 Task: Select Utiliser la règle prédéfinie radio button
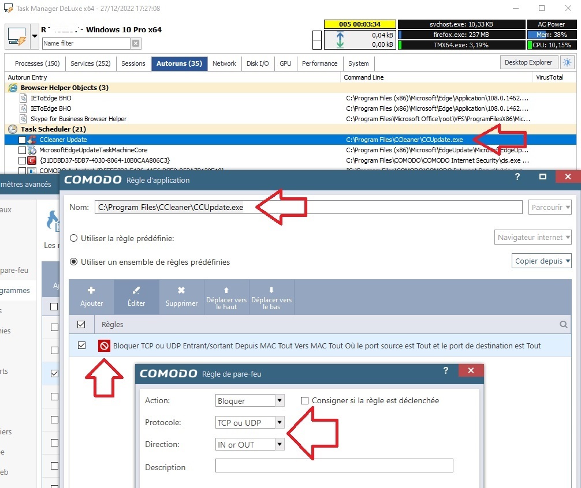click(74, 238)
